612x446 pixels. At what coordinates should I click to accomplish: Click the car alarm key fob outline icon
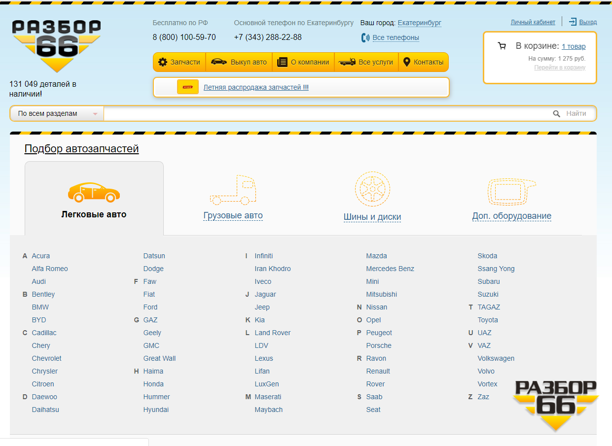coord(511,192)
